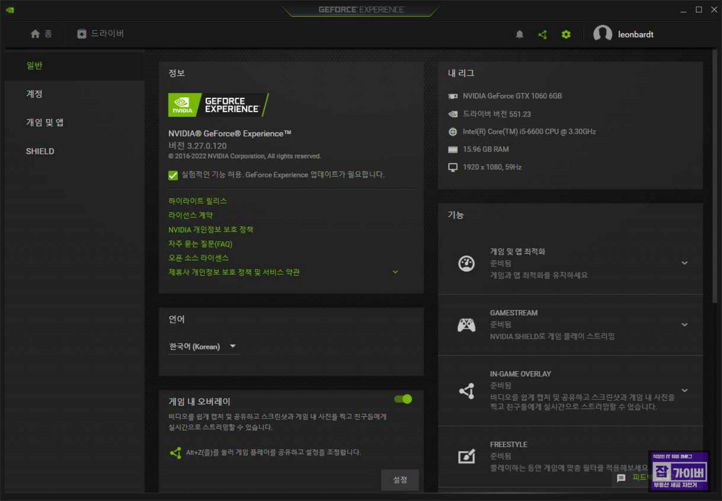Image resolution: width=722 pixels, height=501 pixels.
Task: Click the 15.96 GB RAM text
Action: tap(486, 149)
